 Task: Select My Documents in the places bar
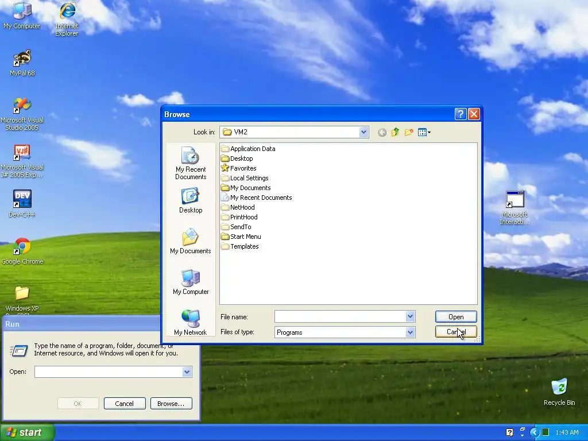coord(191,241)
